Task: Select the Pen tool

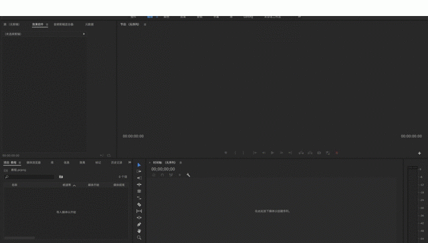Action: [139, 224]
